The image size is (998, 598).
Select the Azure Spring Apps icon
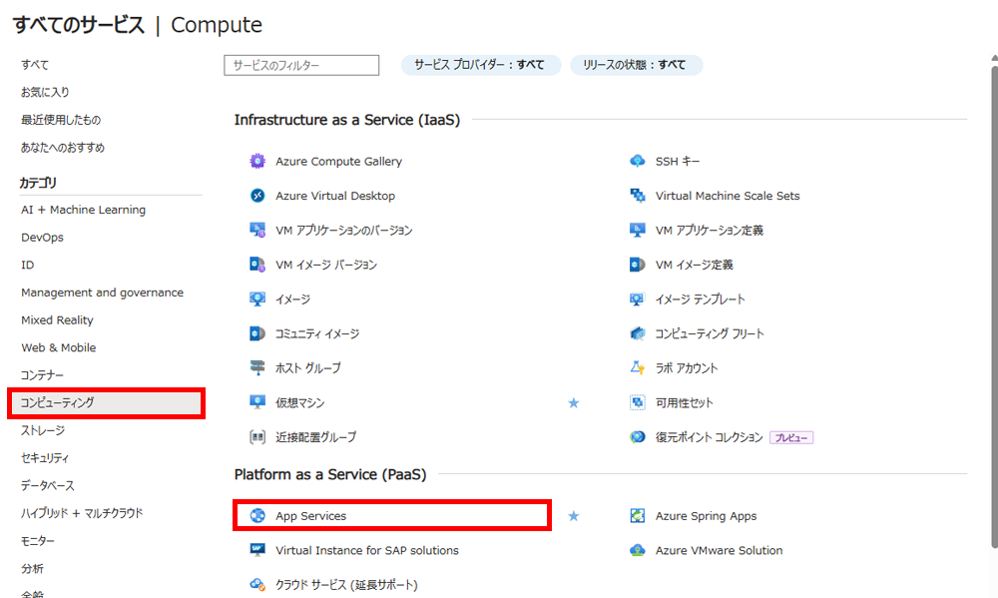point(637,516)
